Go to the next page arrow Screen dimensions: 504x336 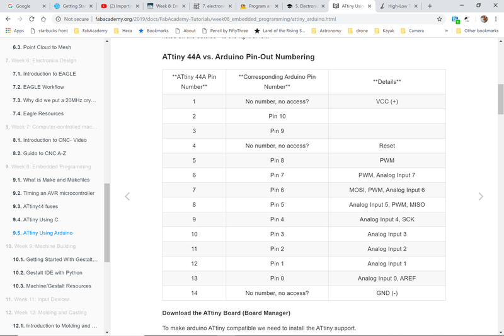[481, 197]
